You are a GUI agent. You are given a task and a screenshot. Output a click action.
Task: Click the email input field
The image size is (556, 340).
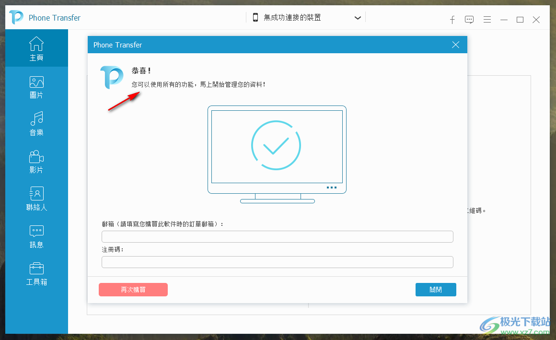pos(277,236)
